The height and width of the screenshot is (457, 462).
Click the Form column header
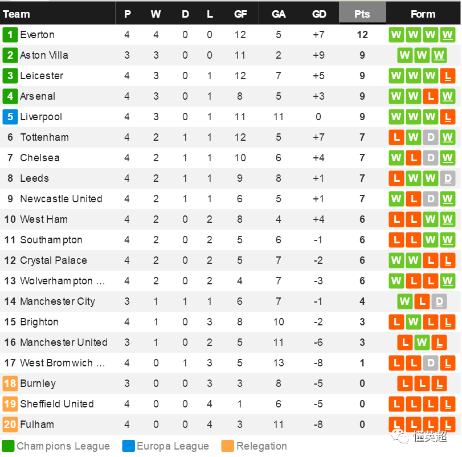click(423, 14)
